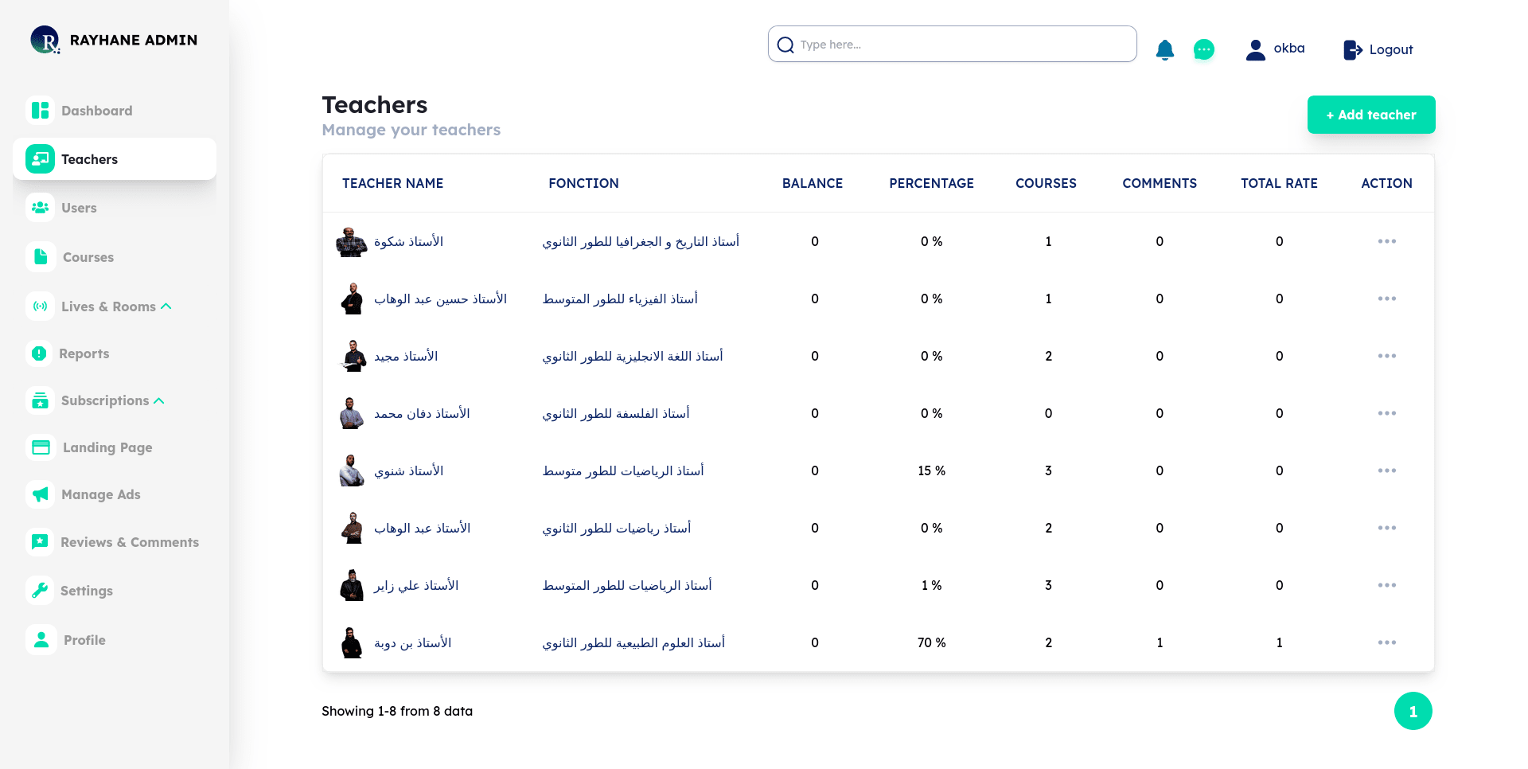The width and height of the screenshot is (1528, 769).
Task: Click the Dashboard sidebar icon
Action: [x=41, y=110]
